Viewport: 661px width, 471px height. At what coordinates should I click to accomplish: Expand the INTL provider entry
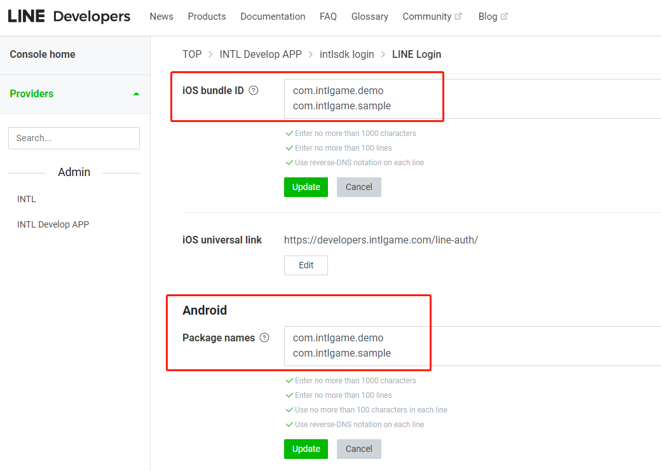26,199
